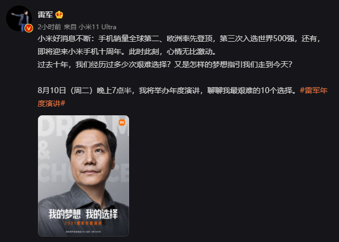The width and height of the screenshot is (339, 242).
Task: Click the post line starting 过去十年
Action: pyautogui.click(x=165, y=64)
